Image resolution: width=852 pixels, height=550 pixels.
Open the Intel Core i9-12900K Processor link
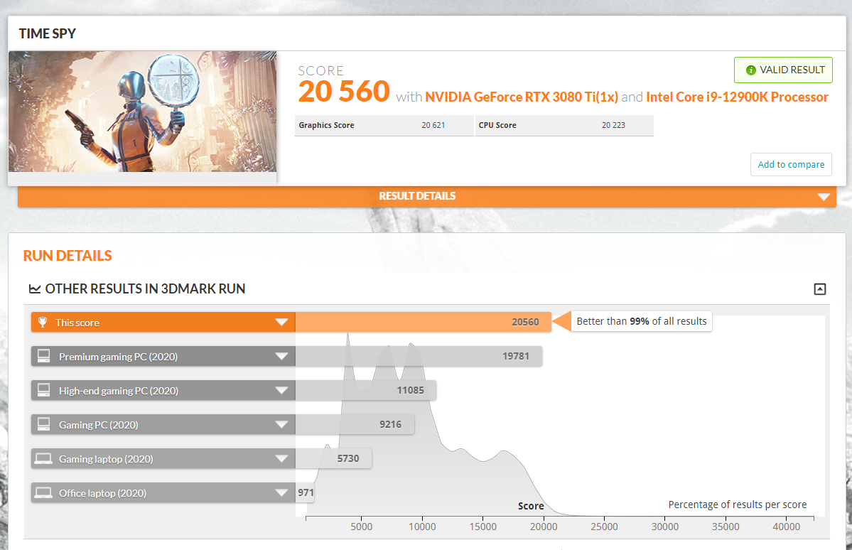(x=737, y=97)
